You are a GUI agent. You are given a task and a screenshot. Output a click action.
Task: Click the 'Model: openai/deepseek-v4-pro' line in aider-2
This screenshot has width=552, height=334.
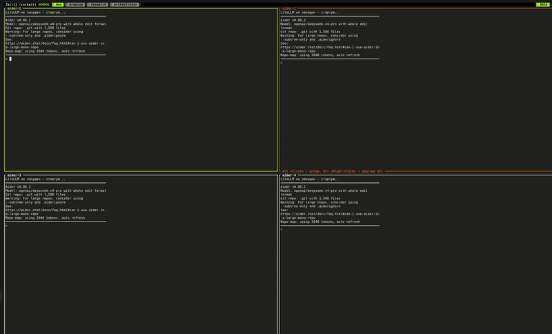point(324,24)
